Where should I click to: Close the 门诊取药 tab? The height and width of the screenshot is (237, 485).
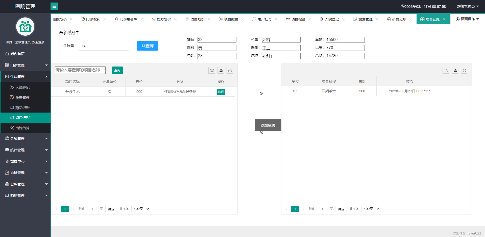105,19
